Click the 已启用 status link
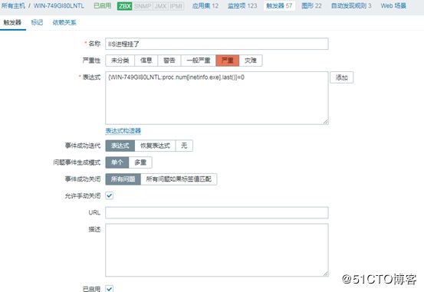The image size is (424, 292). [103, 5]
